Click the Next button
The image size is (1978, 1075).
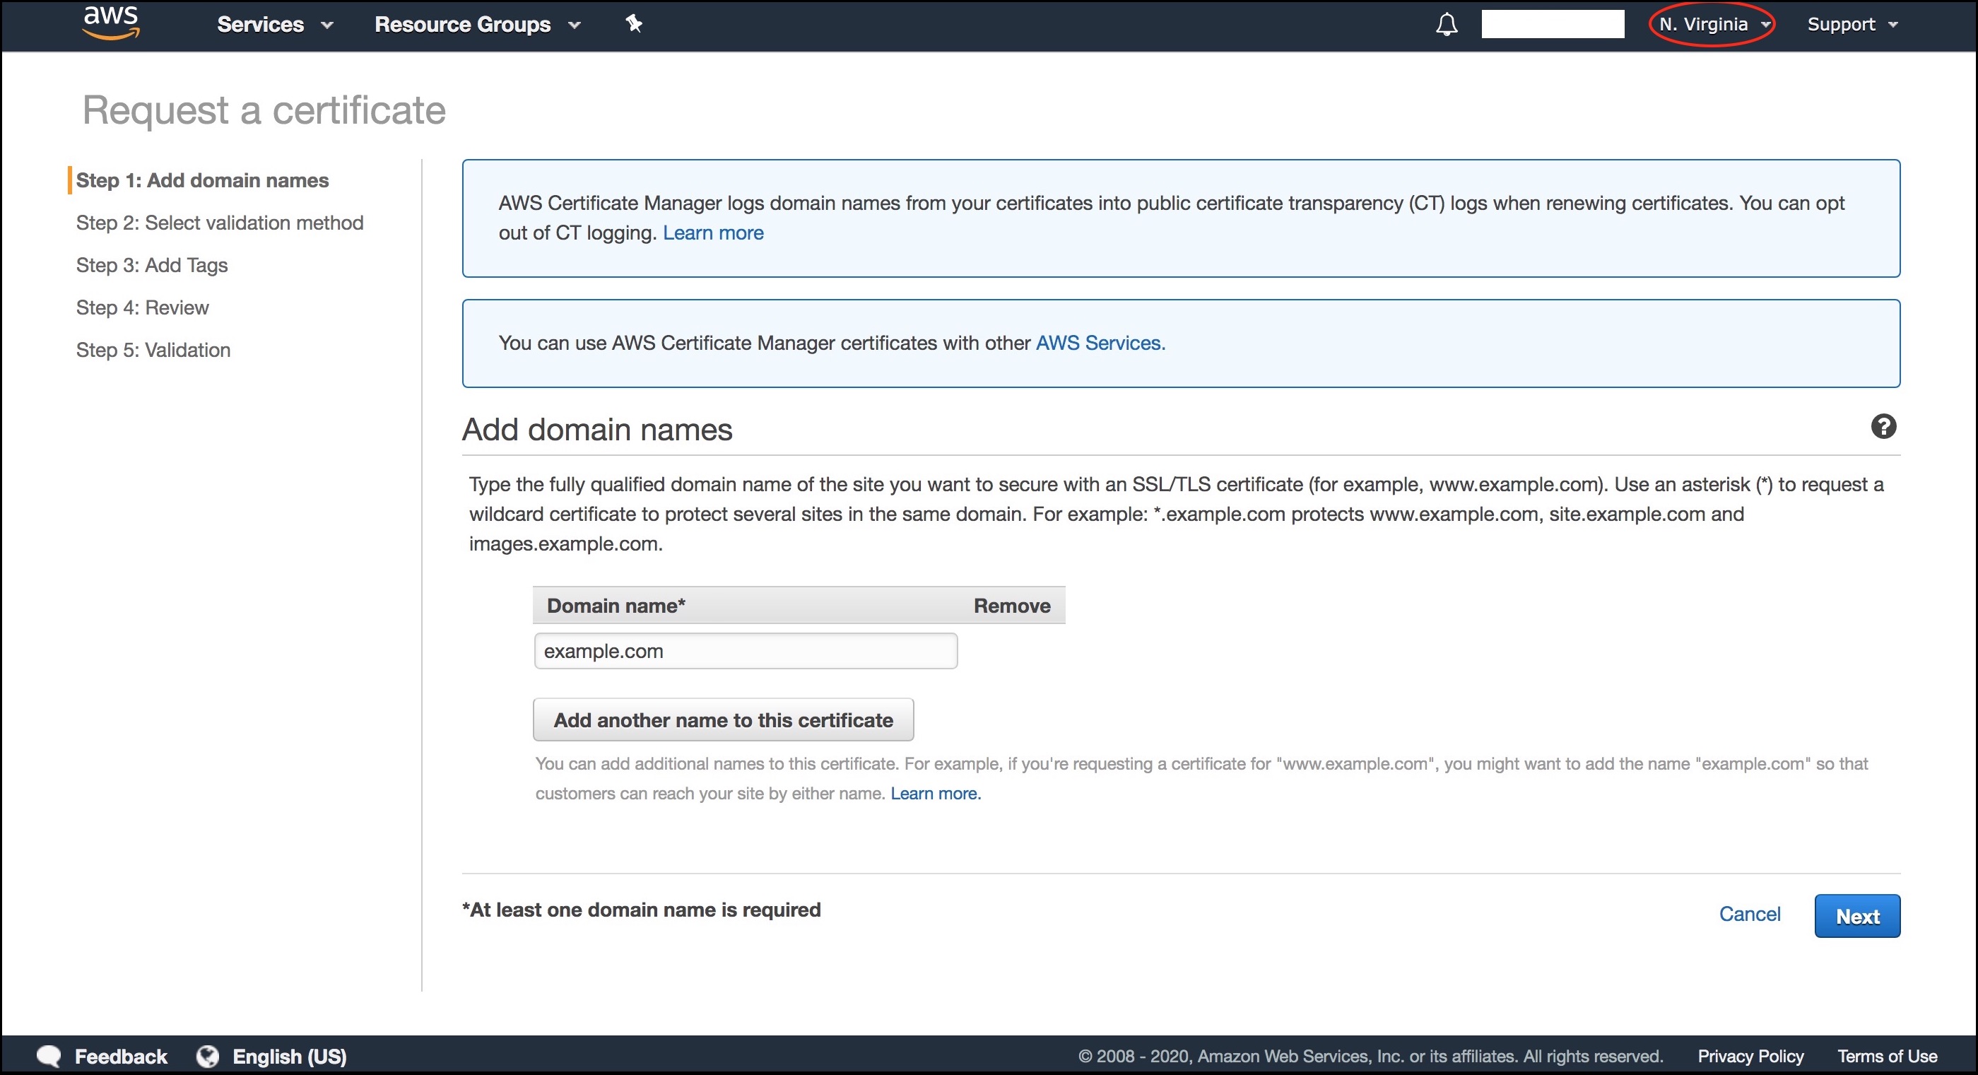pos(1857,915)
